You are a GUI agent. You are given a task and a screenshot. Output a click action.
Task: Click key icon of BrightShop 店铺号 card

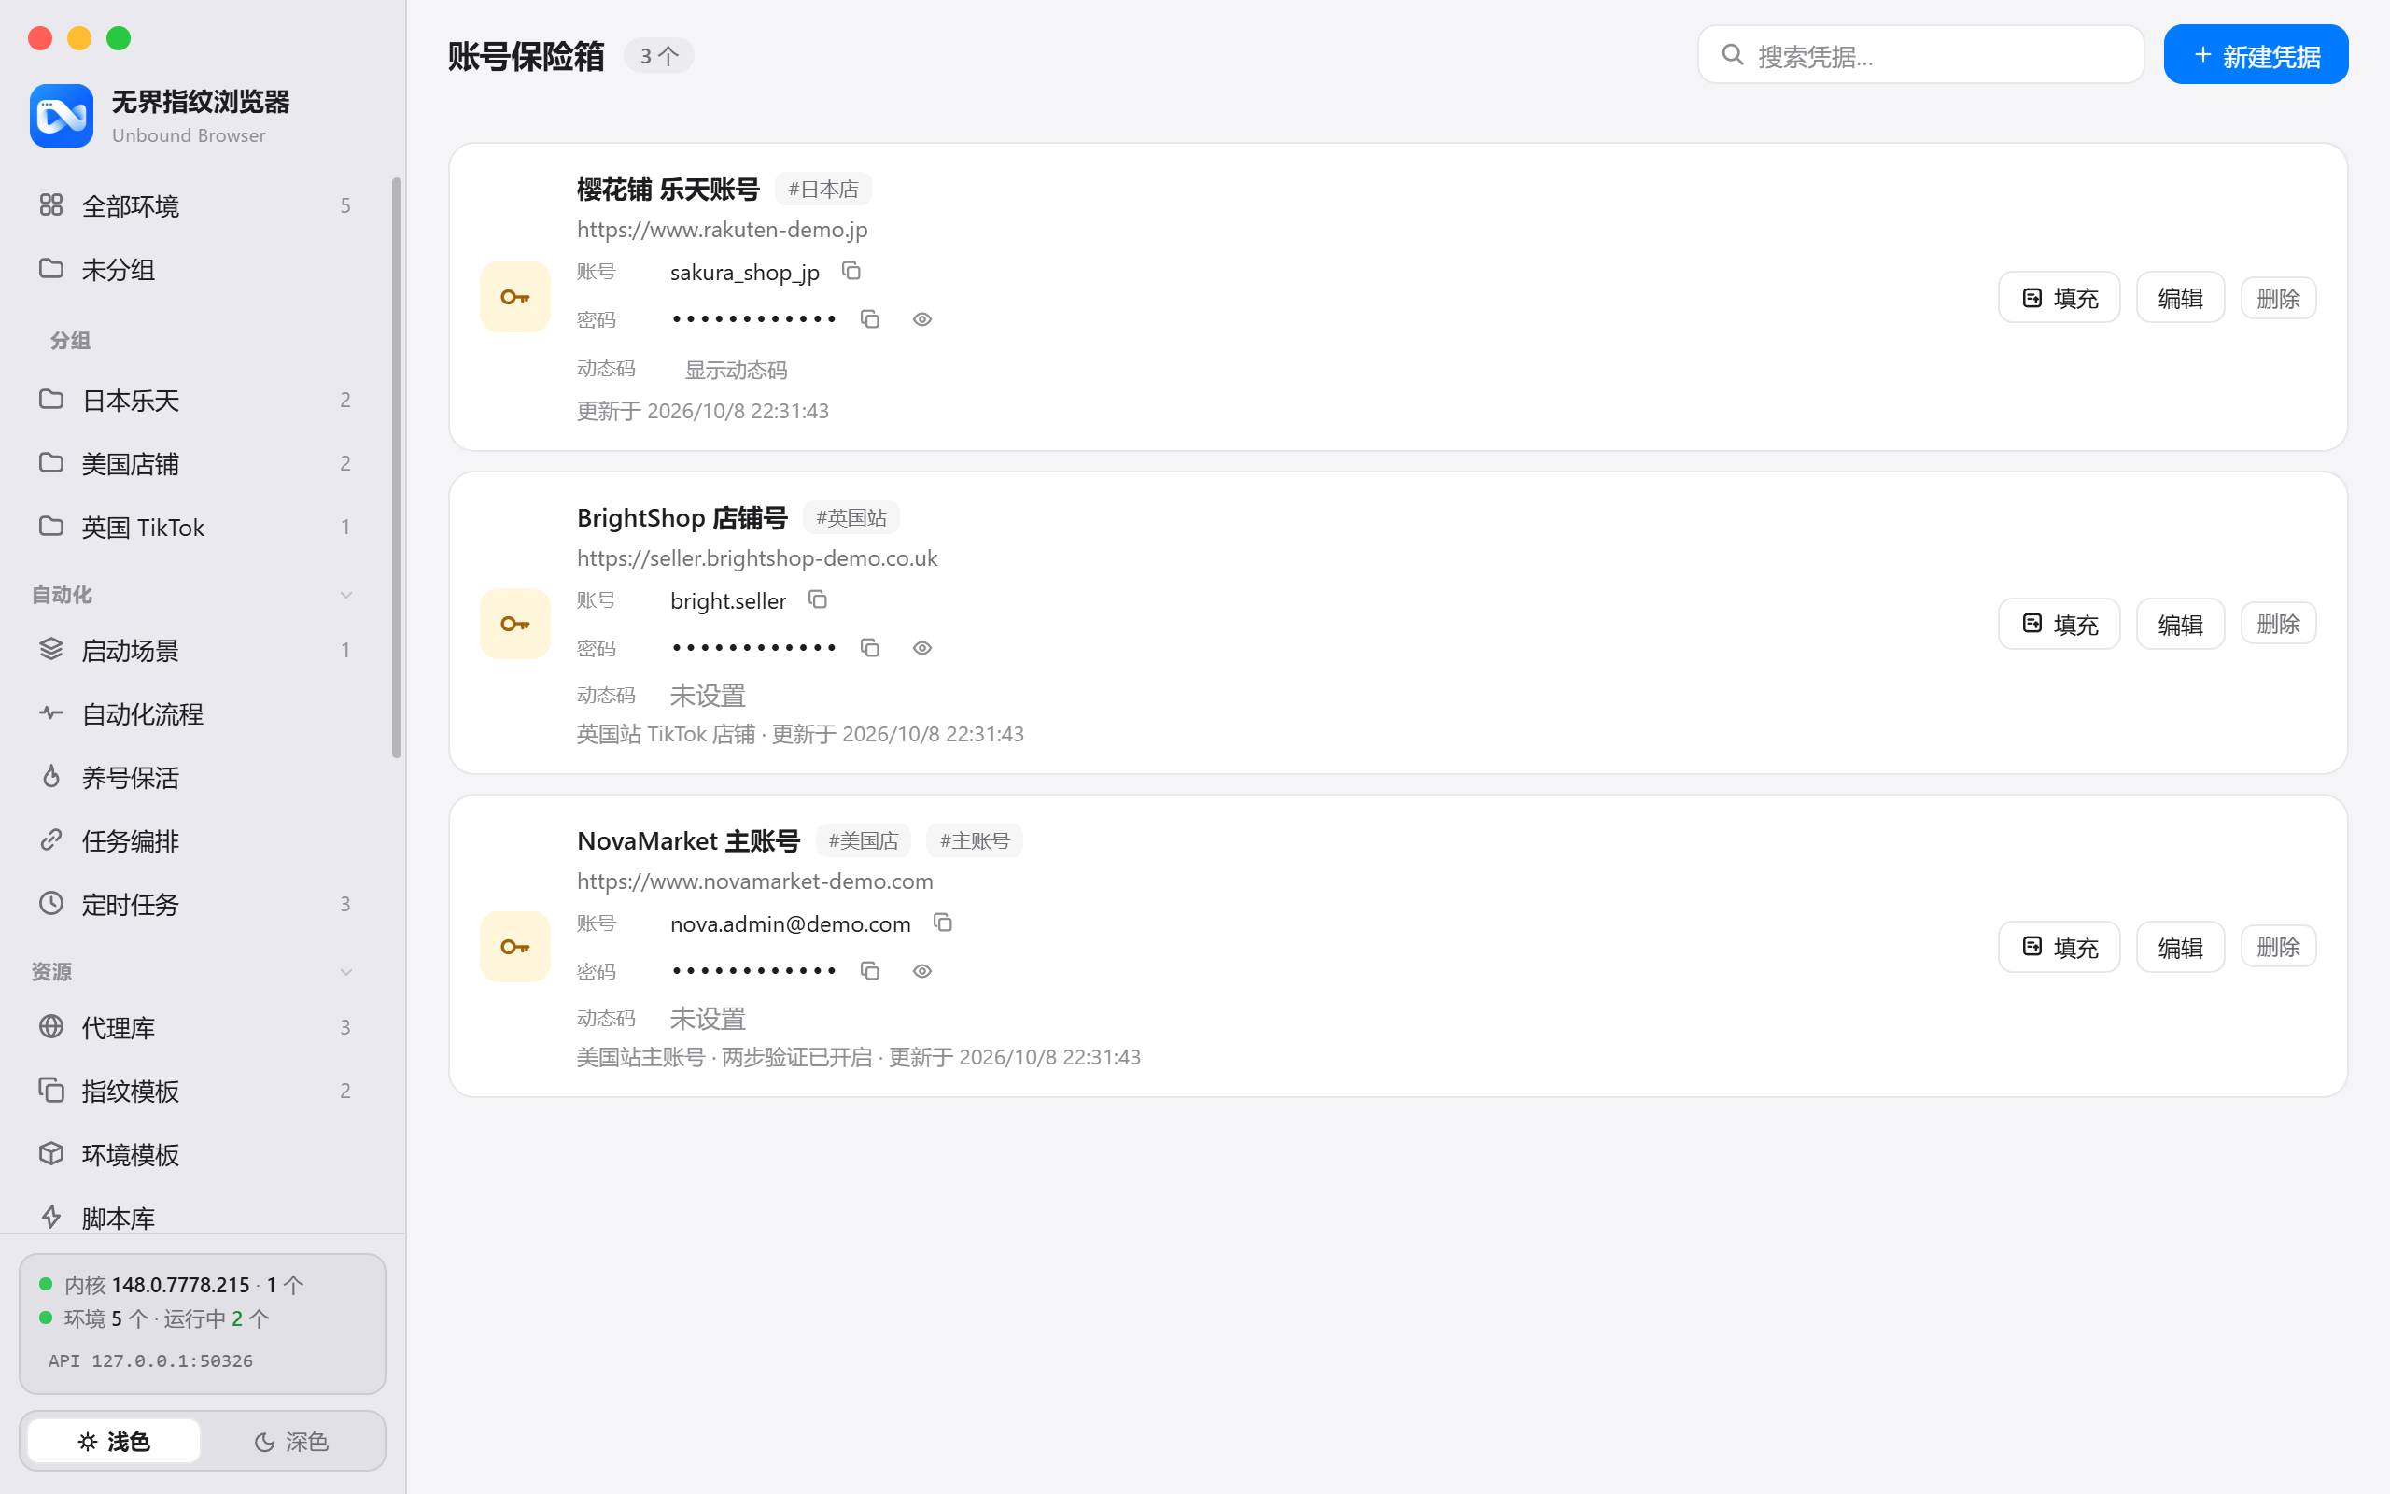point(514,624)
